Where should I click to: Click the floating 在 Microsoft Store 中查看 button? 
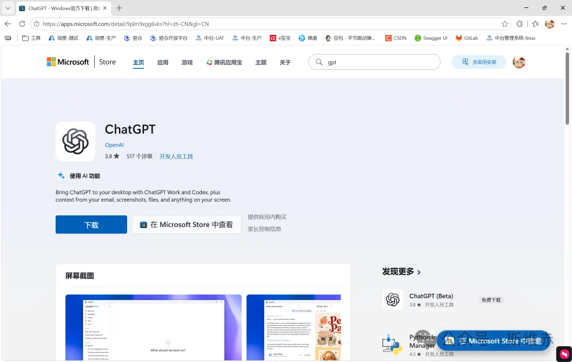494,341
